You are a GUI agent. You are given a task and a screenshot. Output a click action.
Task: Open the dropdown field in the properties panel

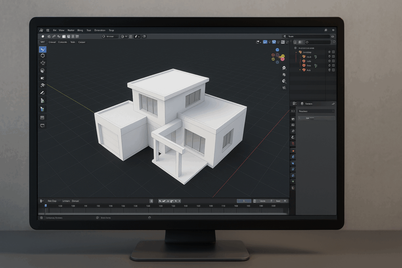(316, 111)
